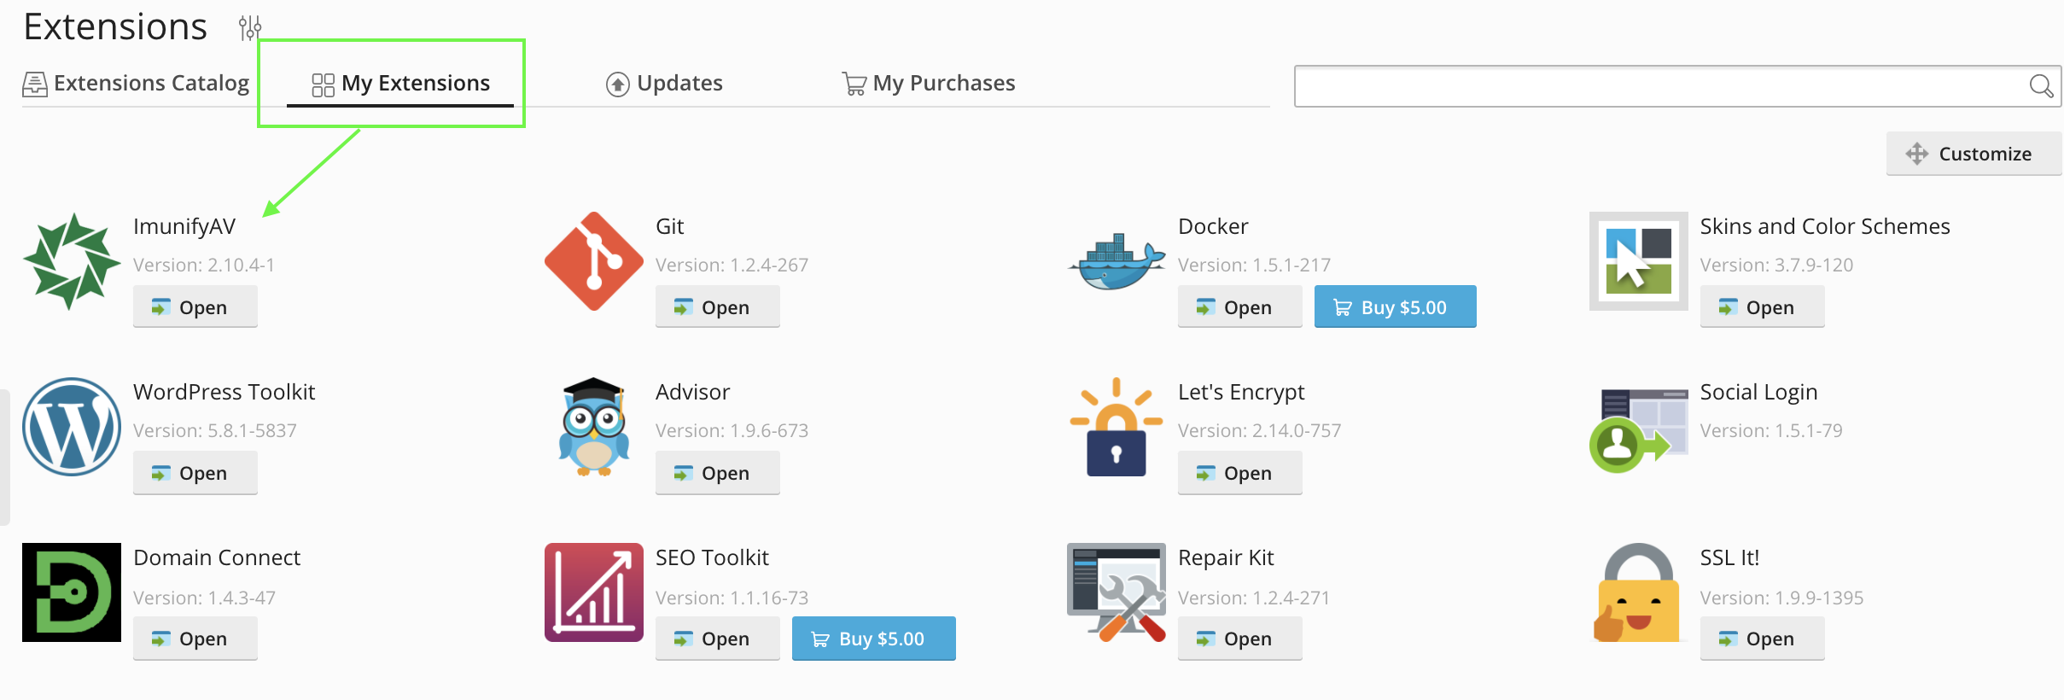Click the Docker whale logo
The height and width of the screenshot is (700, 2064).
[1117, 261]
